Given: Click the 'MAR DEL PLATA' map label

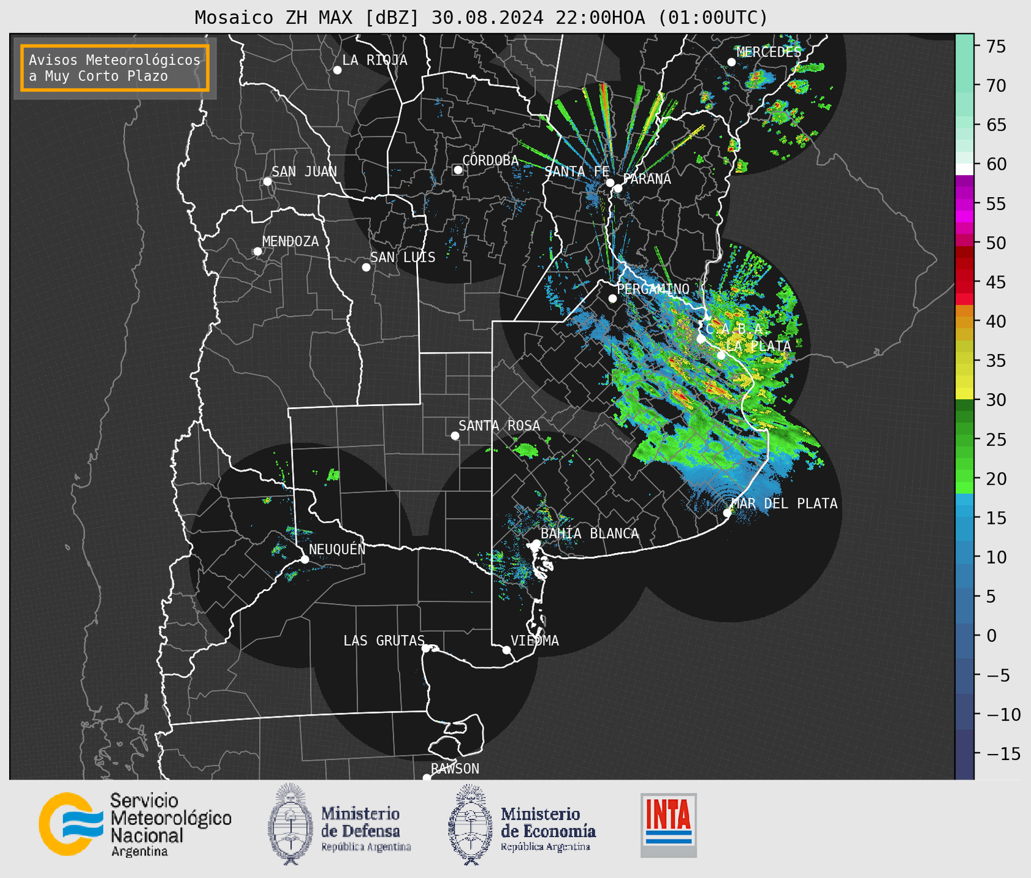Looking at the screenshot, I should [x=784, y=504].
